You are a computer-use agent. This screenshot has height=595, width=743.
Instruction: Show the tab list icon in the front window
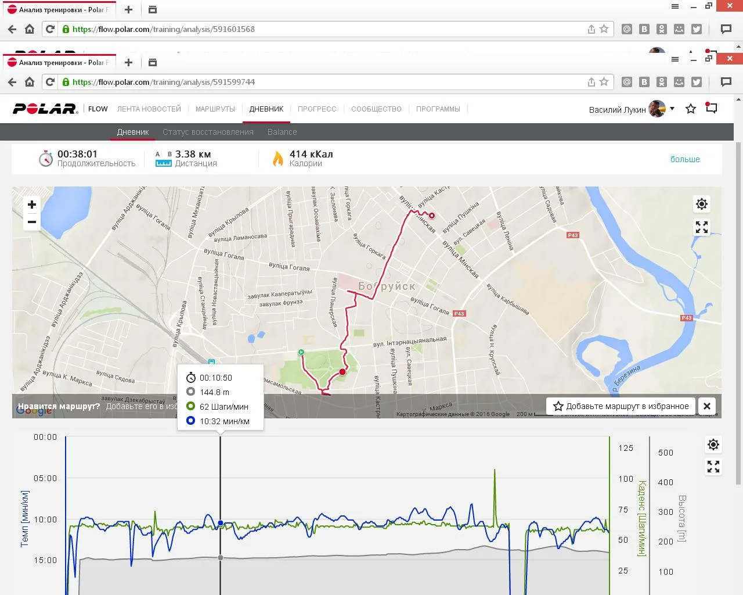coord(153,62)
